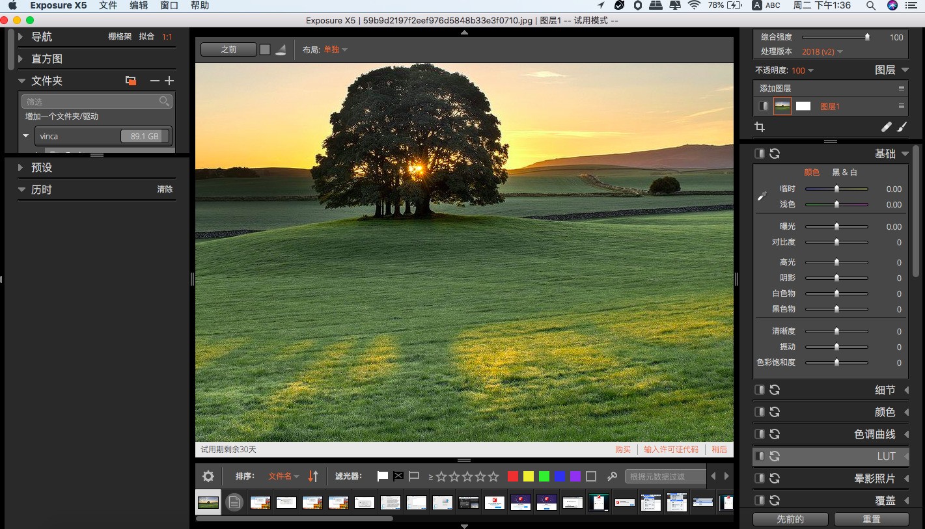Image resolution: width=925 pixels, height=529 pixels.
Task: Click the 之前 button
Action: tap(228, 49)
